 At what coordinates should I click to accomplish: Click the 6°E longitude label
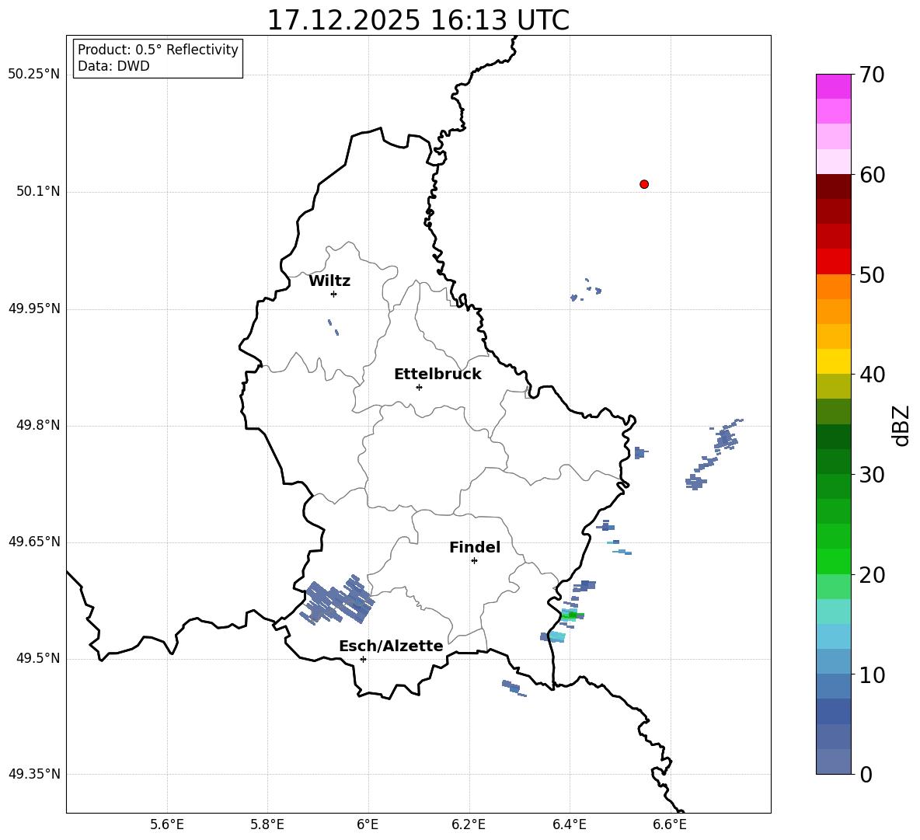[x=368, y=825]
